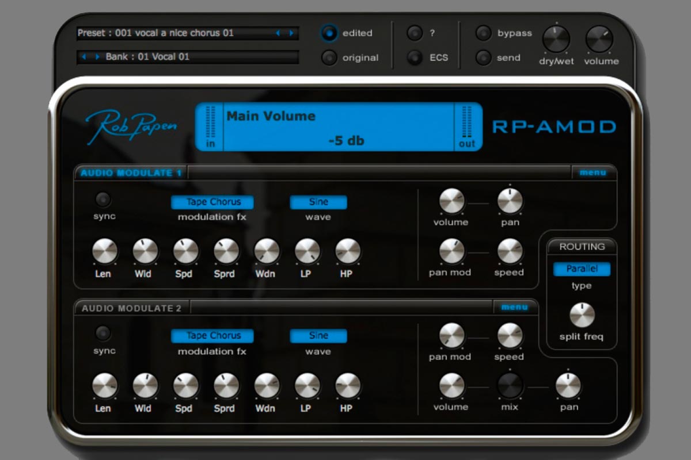This screenshot has height=460, width=691.
Task: Select the next preset arrow
Action: 291,33
